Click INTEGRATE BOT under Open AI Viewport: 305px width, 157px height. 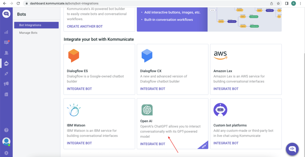tap(152, 144)
